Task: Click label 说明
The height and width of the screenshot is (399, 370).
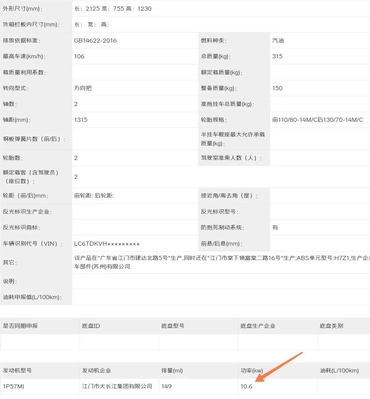Action: 10,281
